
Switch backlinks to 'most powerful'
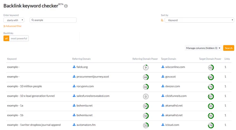coord(19,38)
